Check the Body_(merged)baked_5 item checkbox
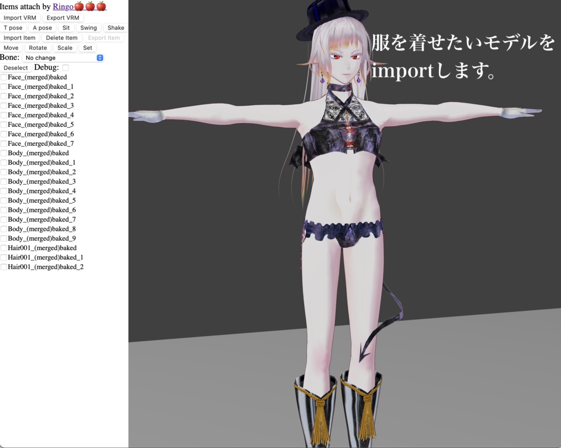 click(x=3, y=200)
